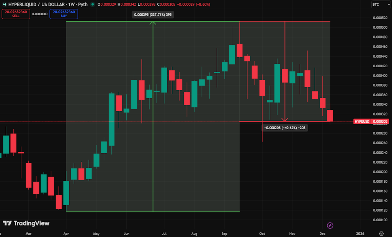The width and height of the screenshot is (392, 237).
Task: Select the -40.62% red measurement label
Action: tap(284, 128)
